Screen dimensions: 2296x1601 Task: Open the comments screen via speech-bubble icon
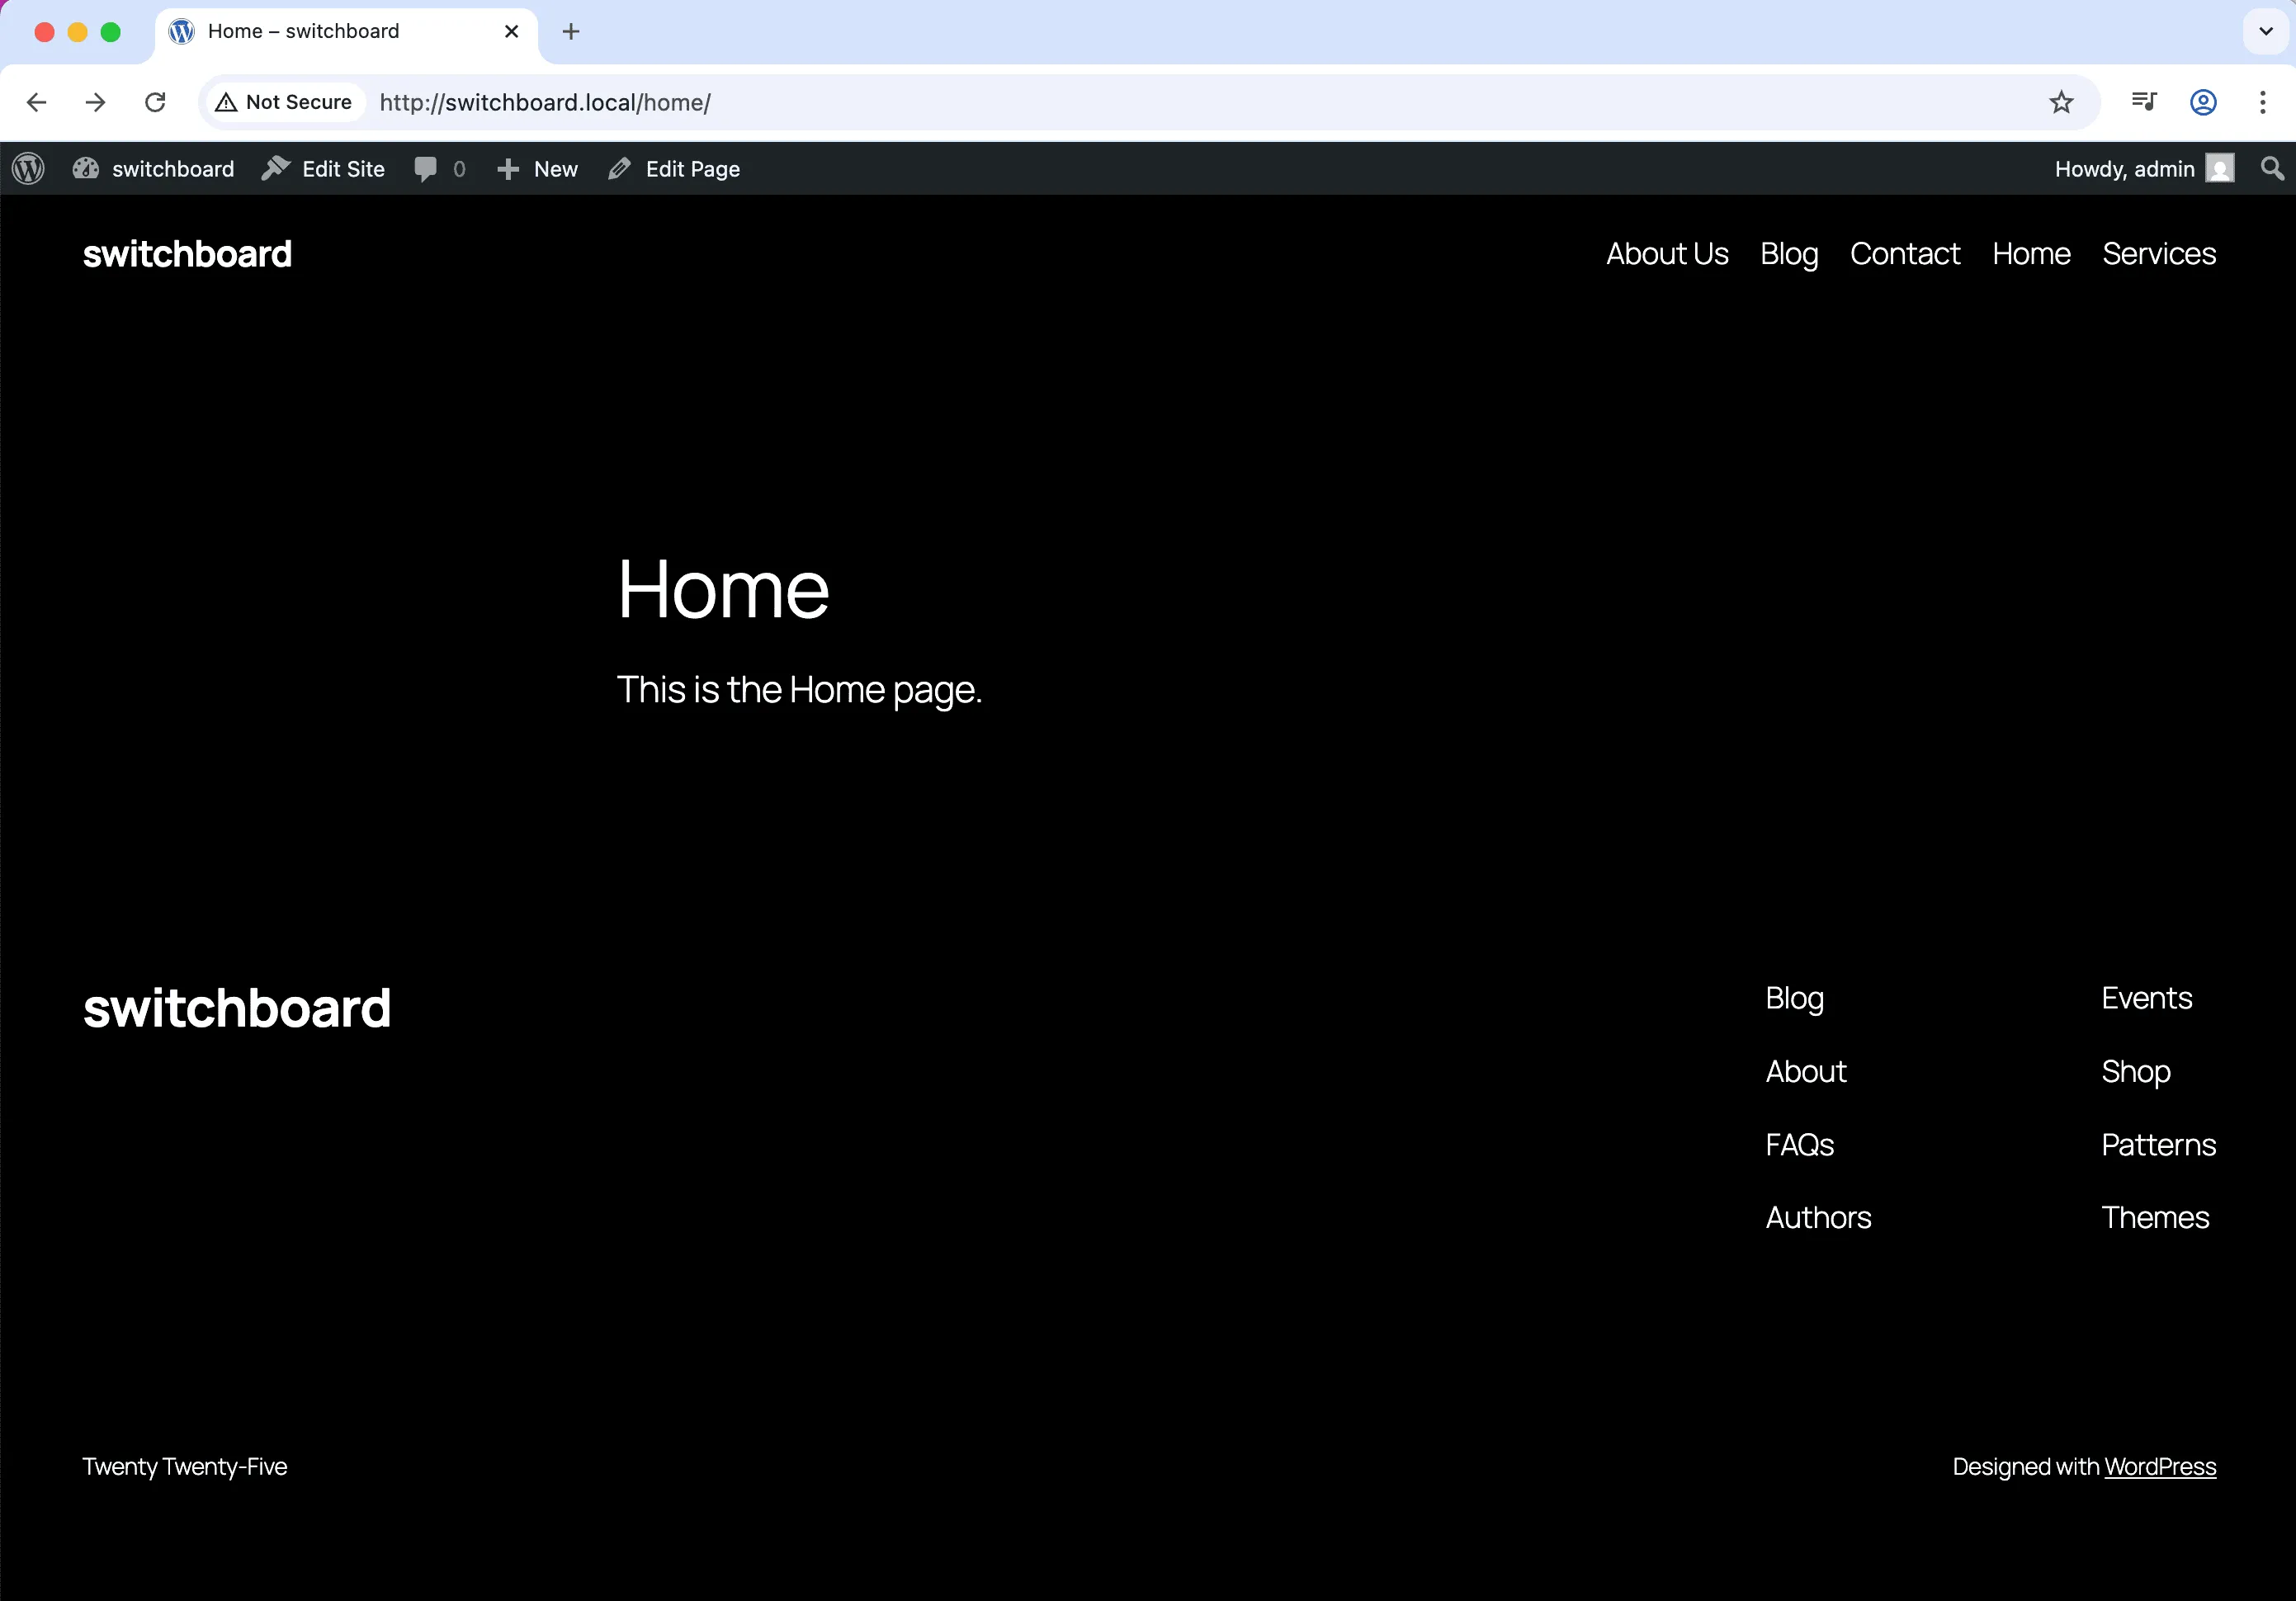427,168
